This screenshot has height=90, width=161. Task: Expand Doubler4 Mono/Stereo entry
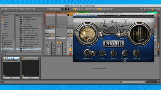(19, 19)
